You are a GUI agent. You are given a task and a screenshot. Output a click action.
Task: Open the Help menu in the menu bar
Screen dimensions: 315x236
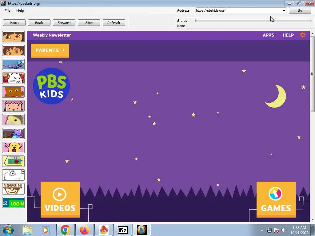coord(20,10)
